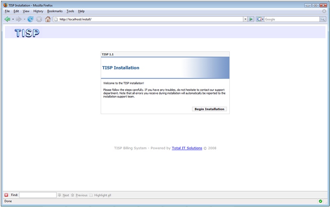Click the Stop loading icon

click(39, 19)
